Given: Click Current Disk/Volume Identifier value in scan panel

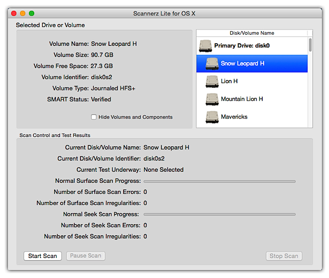Looking at the screenshot, I should pyautogui.click(x=154, y=158).
